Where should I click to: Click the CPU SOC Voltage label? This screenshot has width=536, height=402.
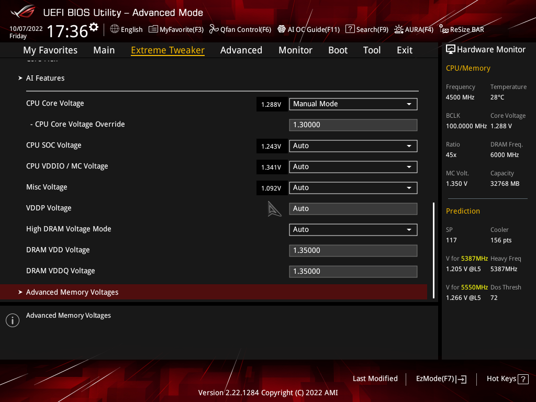(x=54, y=146)
